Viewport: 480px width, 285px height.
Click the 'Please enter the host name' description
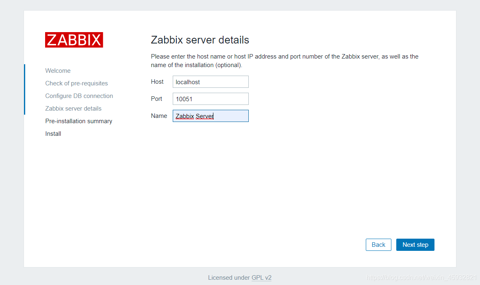(x=285, y=61)
